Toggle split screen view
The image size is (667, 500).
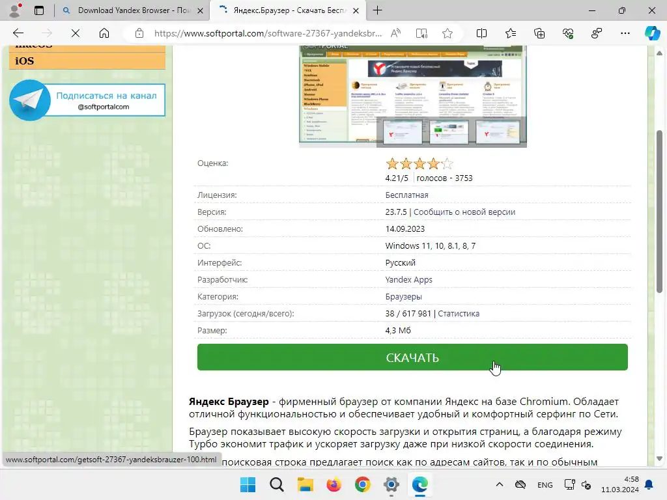tap(481, 33)
